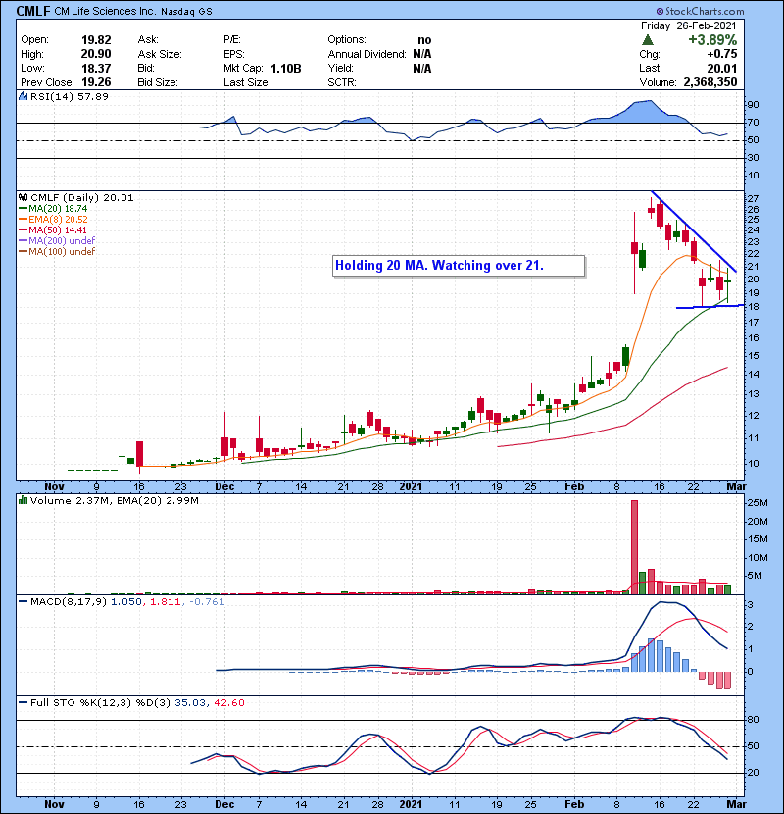Click the EMA(8) 20.52 legend entry

[53, 220]
